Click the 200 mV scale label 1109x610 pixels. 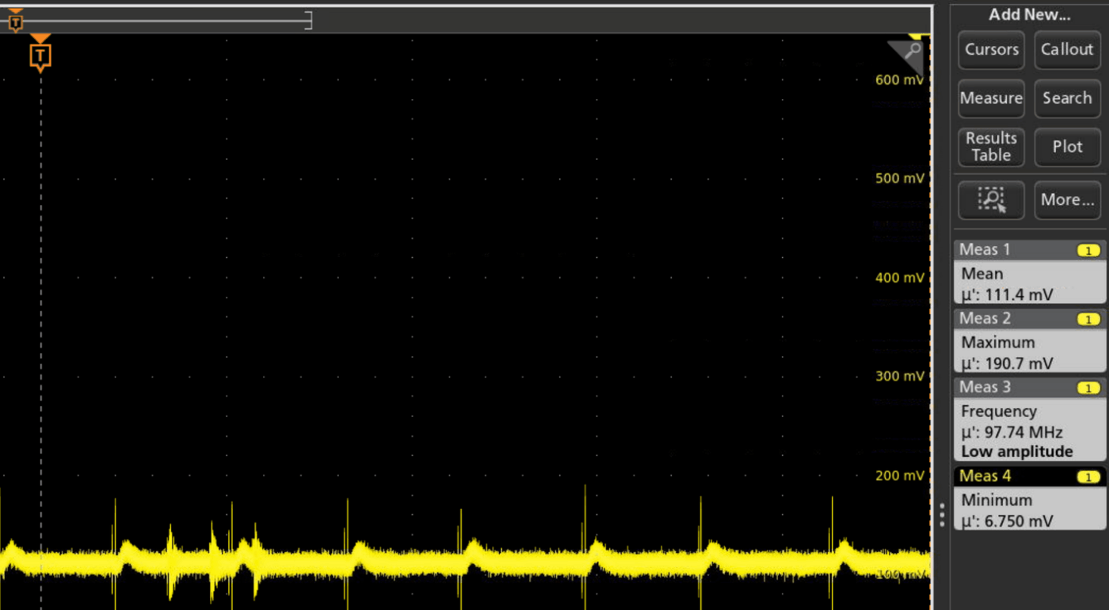(x=899, y=475)
